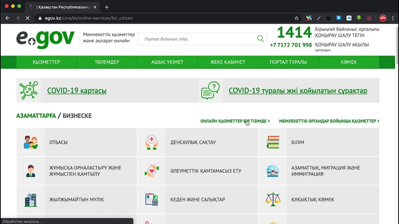
Task: Open the COVID-19 картасы link
Action: coord(77,91)
